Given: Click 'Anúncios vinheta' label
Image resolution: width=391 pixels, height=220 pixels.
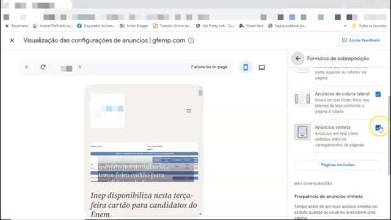Looking at the screenshot, I should 332,127.
